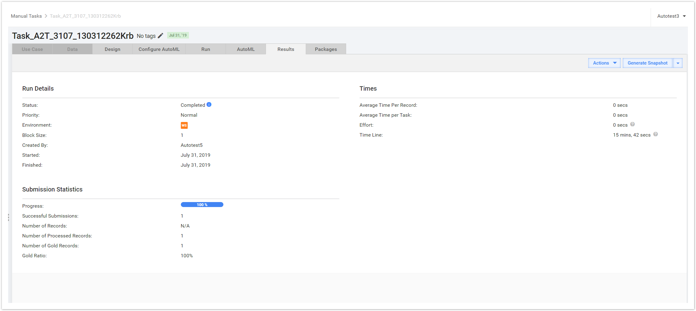The width and height of the screenshot is (696, 311).
Task: Click the Autotest5 creator name
Action: (192, 145)
